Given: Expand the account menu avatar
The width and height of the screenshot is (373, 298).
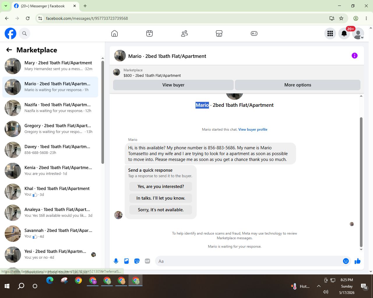Looking at the screenshot, I should click(x=358, y=33).
